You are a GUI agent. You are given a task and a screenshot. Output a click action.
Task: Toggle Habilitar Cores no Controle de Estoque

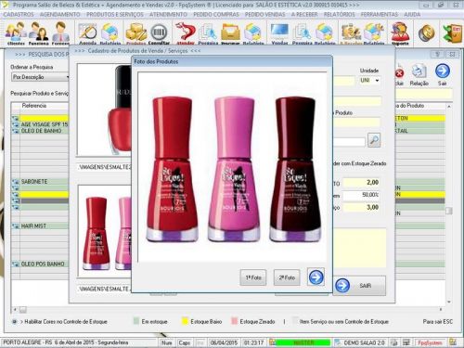point(14,322)
